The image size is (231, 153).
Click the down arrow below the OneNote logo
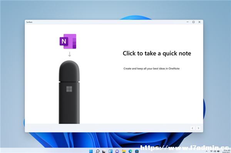[x=70, y=54]
